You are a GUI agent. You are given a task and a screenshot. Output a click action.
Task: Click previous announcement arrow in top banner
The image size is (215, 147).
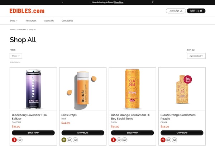[x=63, y=2]
